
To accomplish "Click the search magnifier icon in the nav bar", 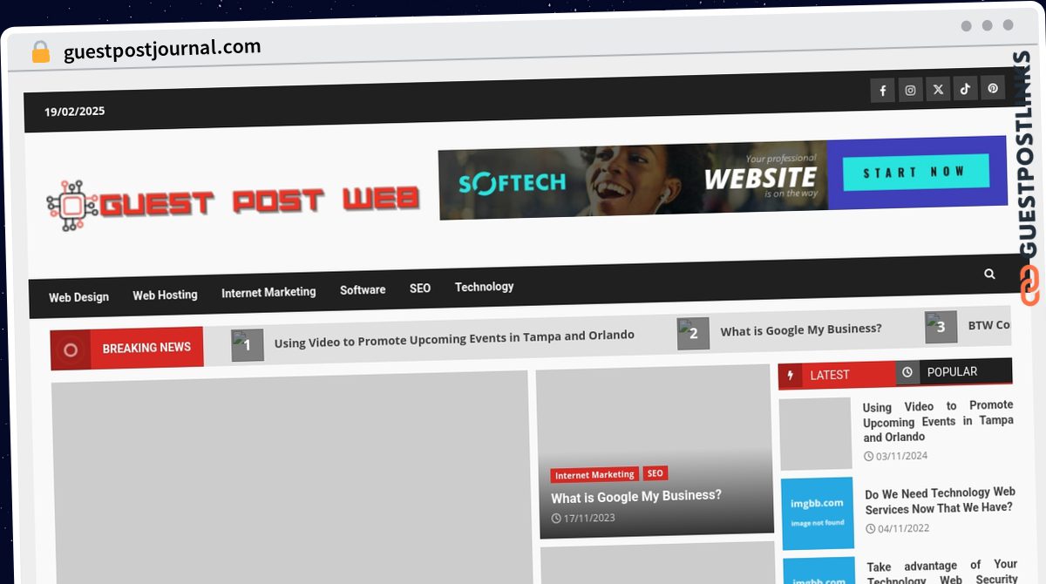I will point(989,274).
